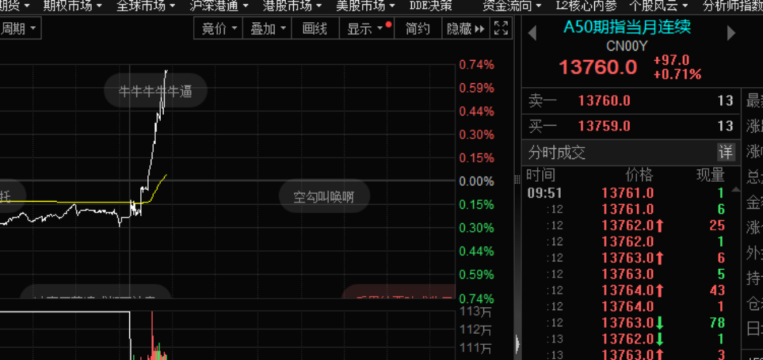Open the 资金流向 dropdown menu
The width and height of the screenshot is (763, 360).
[512, 6]
